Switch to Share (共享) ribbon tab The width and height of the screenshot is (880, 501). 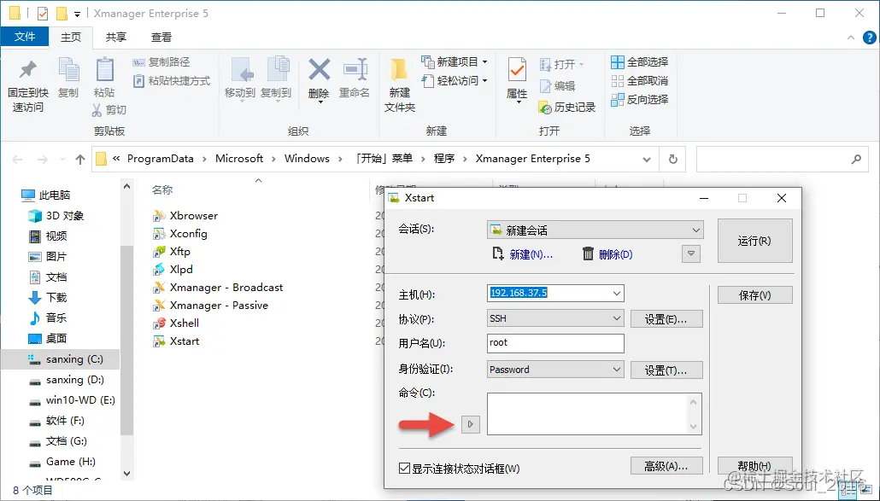tap(116, 37)
